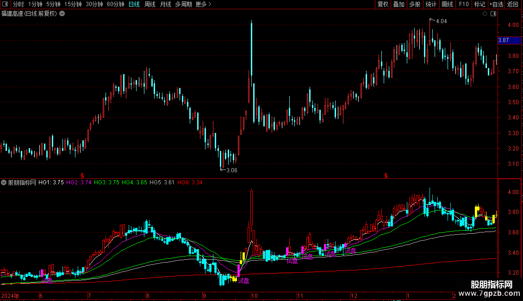This screenshot has height=301, width=523.
Task: Select the 30分钟 period tab
Action: click(x=94, y=4)
